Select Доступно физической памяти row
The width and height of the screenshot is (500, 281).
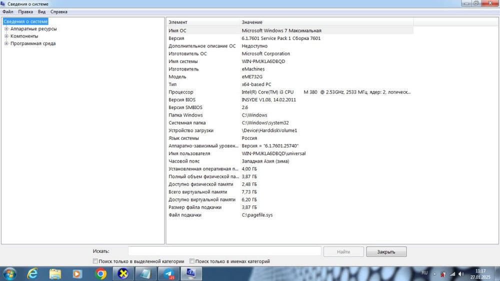coord(290,184)
